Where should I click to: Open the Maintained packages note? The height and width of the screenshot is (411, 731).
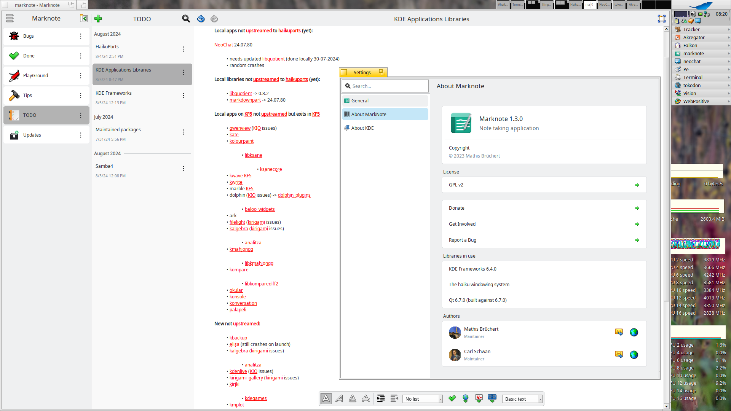coord(142,134)
